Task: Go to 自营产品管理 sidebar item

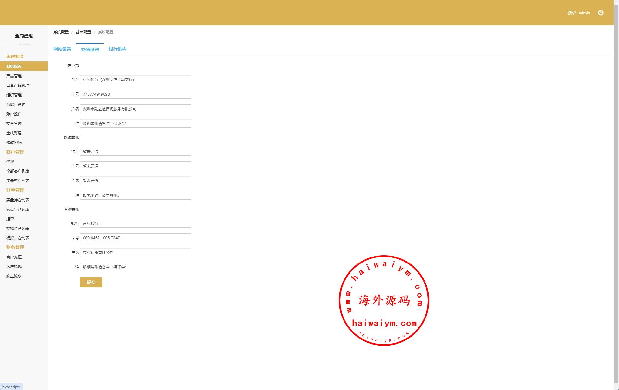Action: click(x=18, y=86)
